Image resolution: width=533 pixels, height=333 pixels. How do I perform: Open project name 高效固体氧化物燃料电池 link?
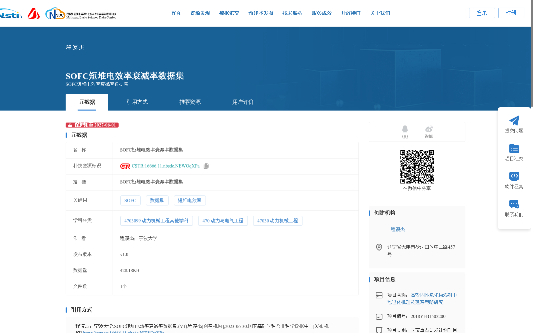(422, 299)
